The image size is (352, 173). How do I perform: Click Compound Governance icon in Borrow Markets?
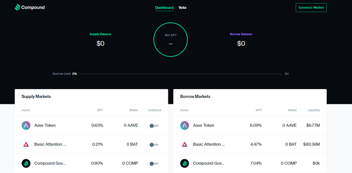click(x=184, y=163)
